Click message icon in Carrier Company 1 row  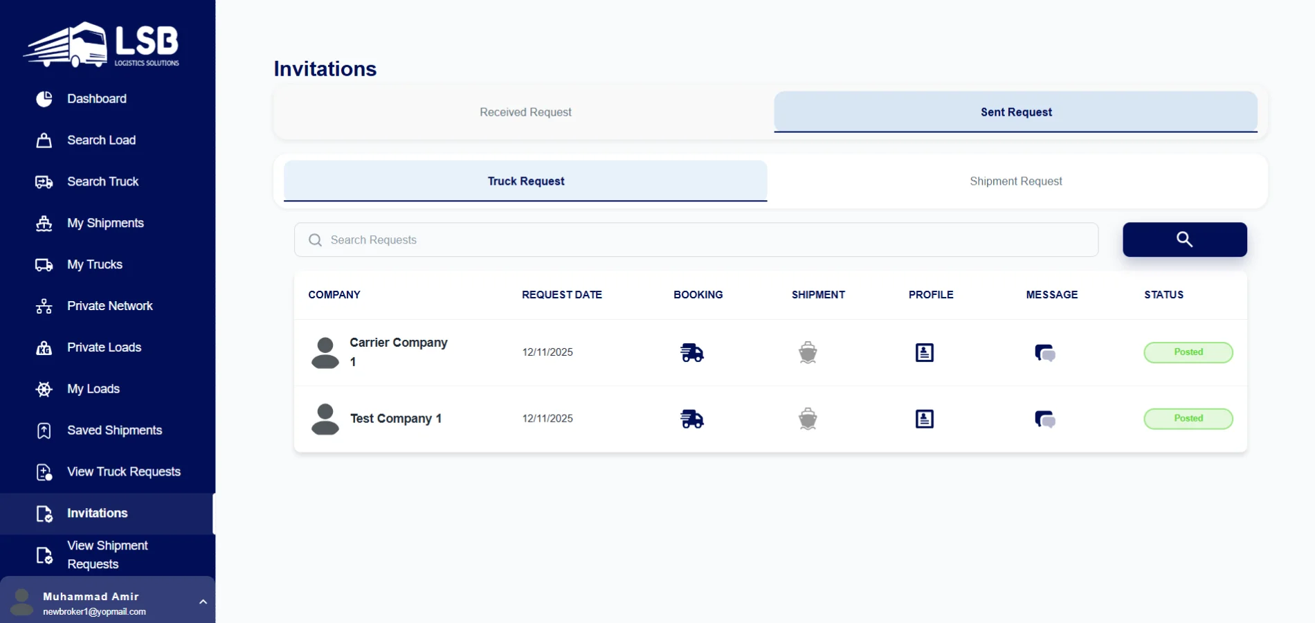point(1044,352)
